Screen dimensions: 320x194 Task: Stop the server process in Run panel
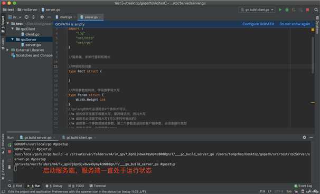(10, 152)
